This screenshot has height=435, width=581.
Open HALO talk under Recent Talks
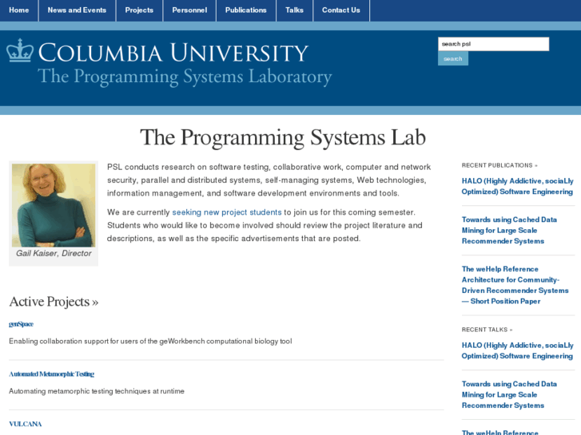click(517, 350)
